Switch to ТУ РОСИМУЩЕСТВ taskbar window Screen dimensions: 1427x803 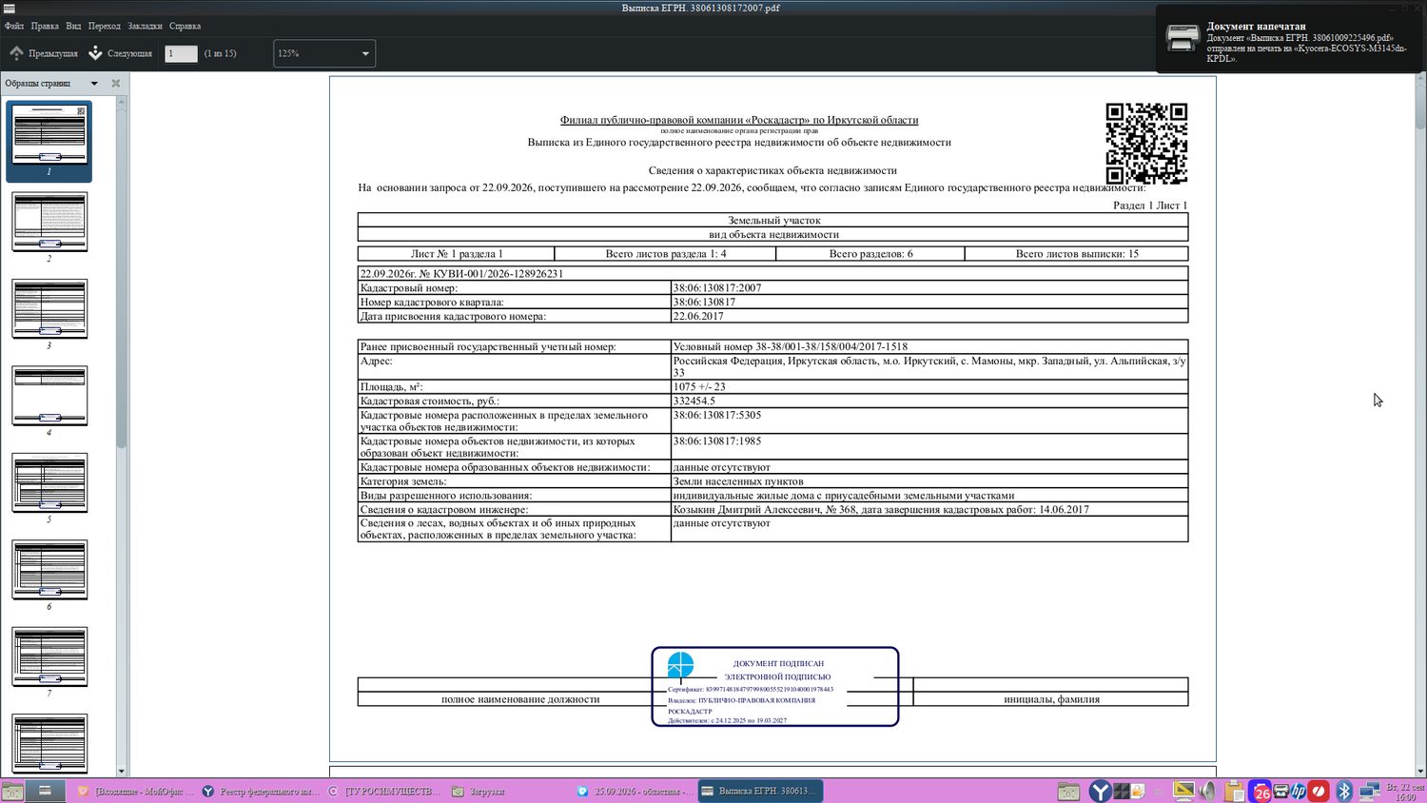pyautogui.click(x=385, y=791)
